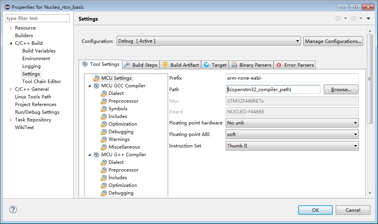Switch to the Build Steps tab
Image resolution: width=378 pixels, height=224 pixels.
click(x=140, y=65)
